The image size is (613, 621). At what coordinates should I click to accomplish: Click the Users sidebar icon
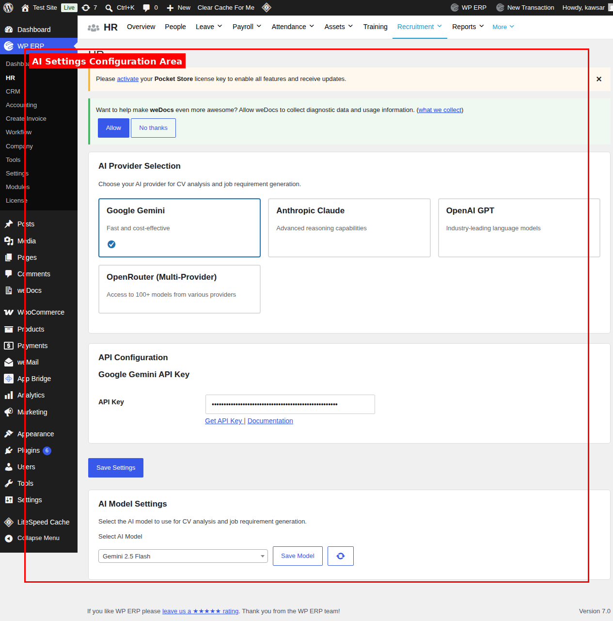tap(9, 467)
